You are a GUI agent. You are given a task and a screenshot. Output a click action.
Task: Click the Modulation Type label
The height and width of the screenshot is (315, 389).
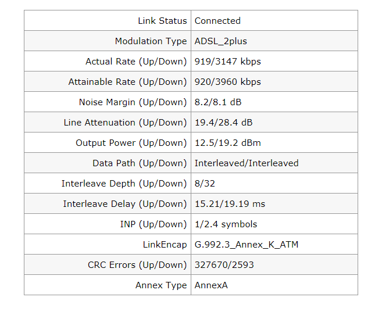(151, 41)
